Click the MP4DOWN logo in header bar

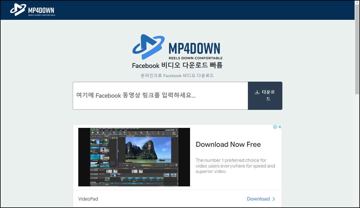[32, 10]
